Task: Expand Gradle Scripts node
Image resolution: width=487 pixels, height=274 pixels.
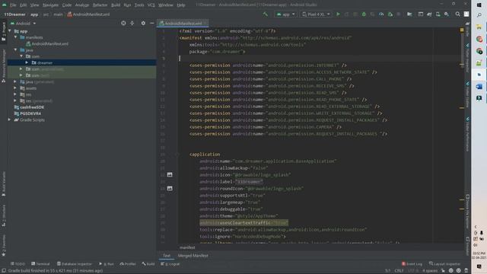Action: 9,119
